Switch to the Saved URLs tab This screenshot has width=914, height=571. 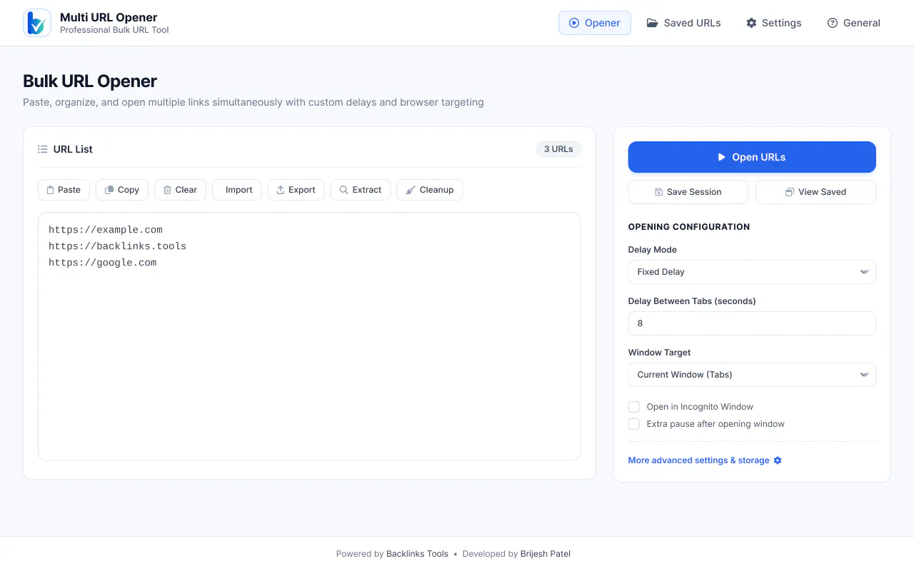684,23
